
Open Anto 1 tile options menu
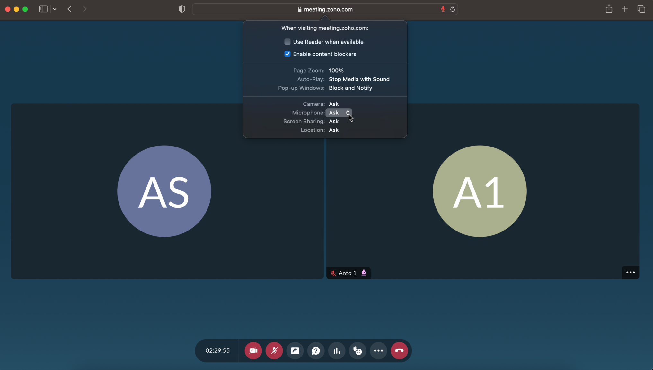pos(630,273)
